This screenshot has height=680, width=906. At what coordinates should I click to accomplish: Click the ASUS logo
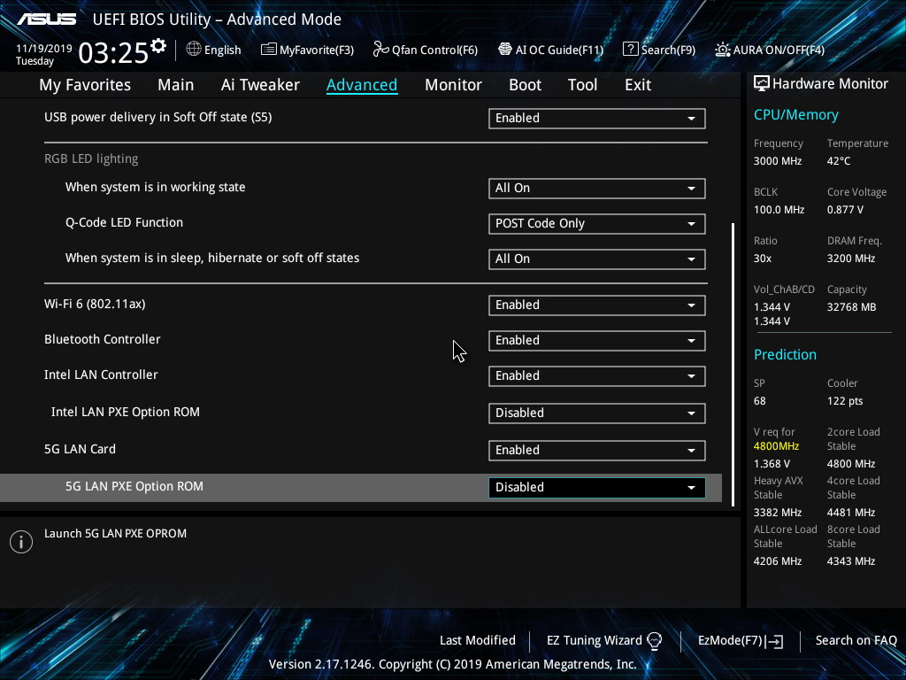tap(46, 19)
